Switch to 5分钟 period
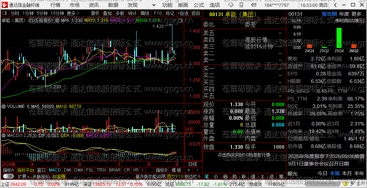Screen dimensions: 367x188 42,13
